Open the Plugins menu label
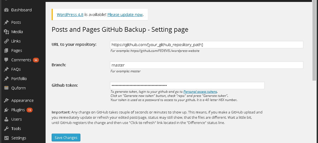This screenshot has width=318, height=143. (18, 110)
